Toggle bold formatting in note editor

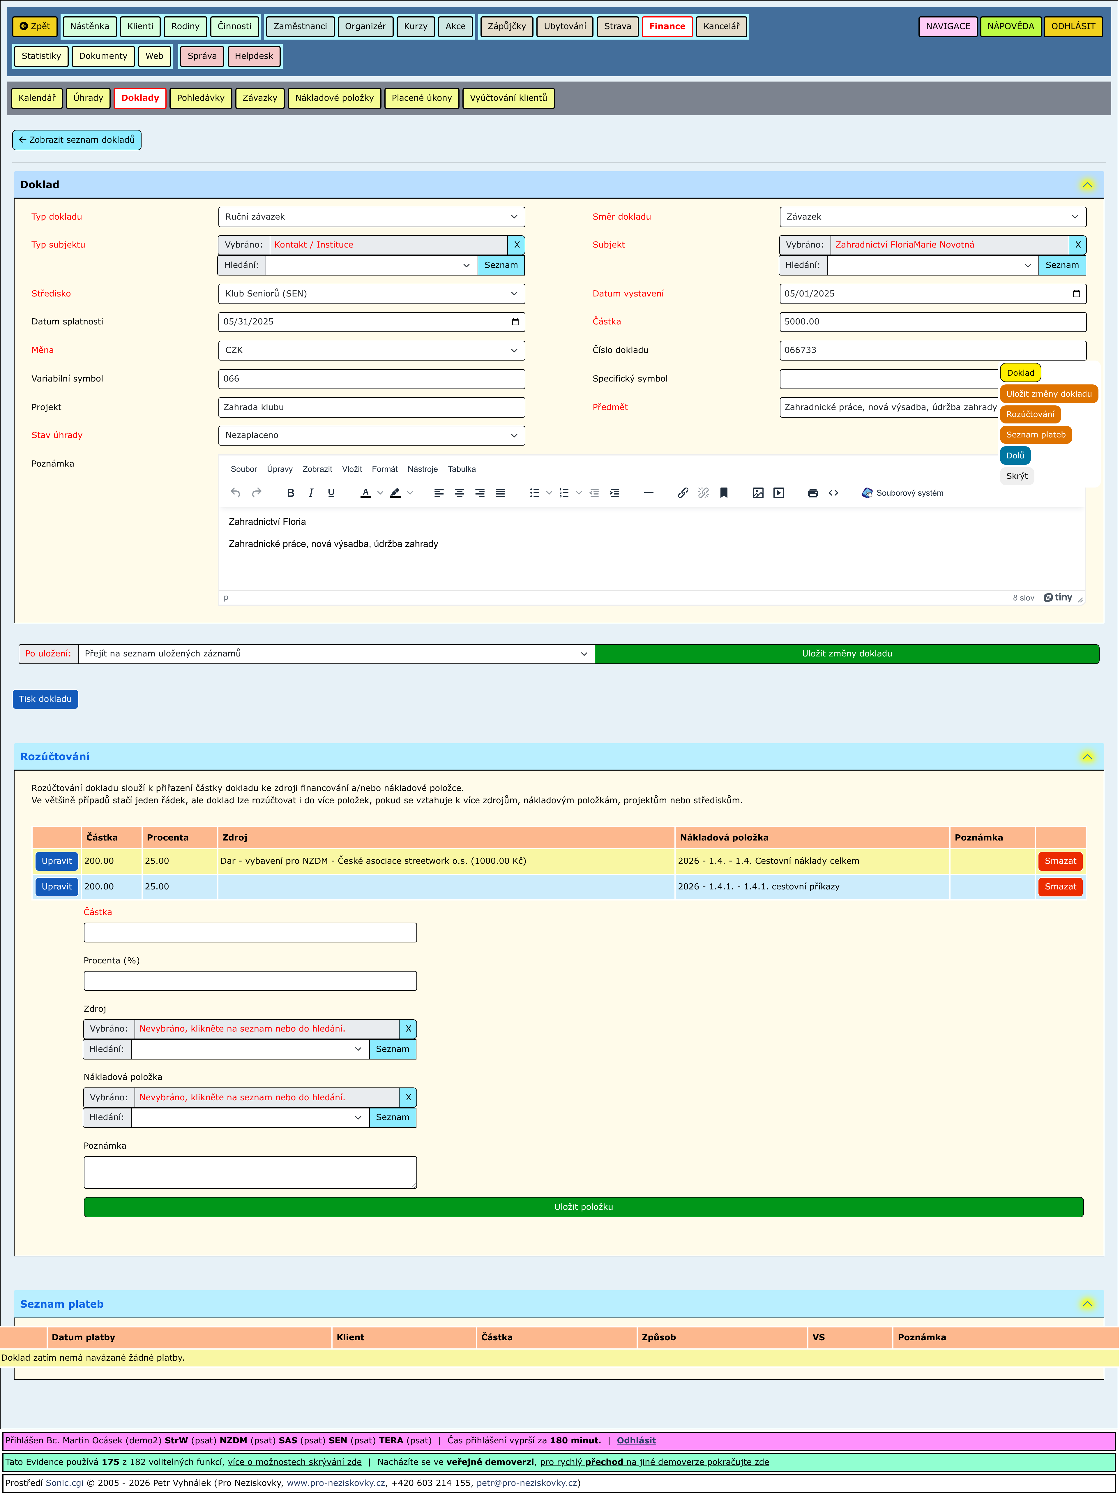pos(290,493)
